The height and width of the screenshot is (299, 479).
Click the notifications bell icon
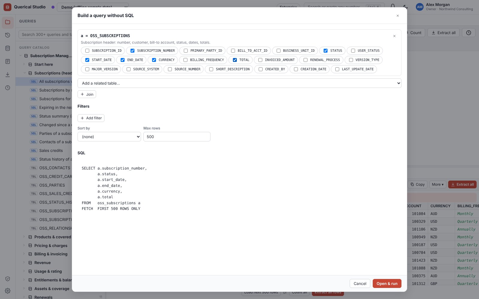tap(393, 7)
